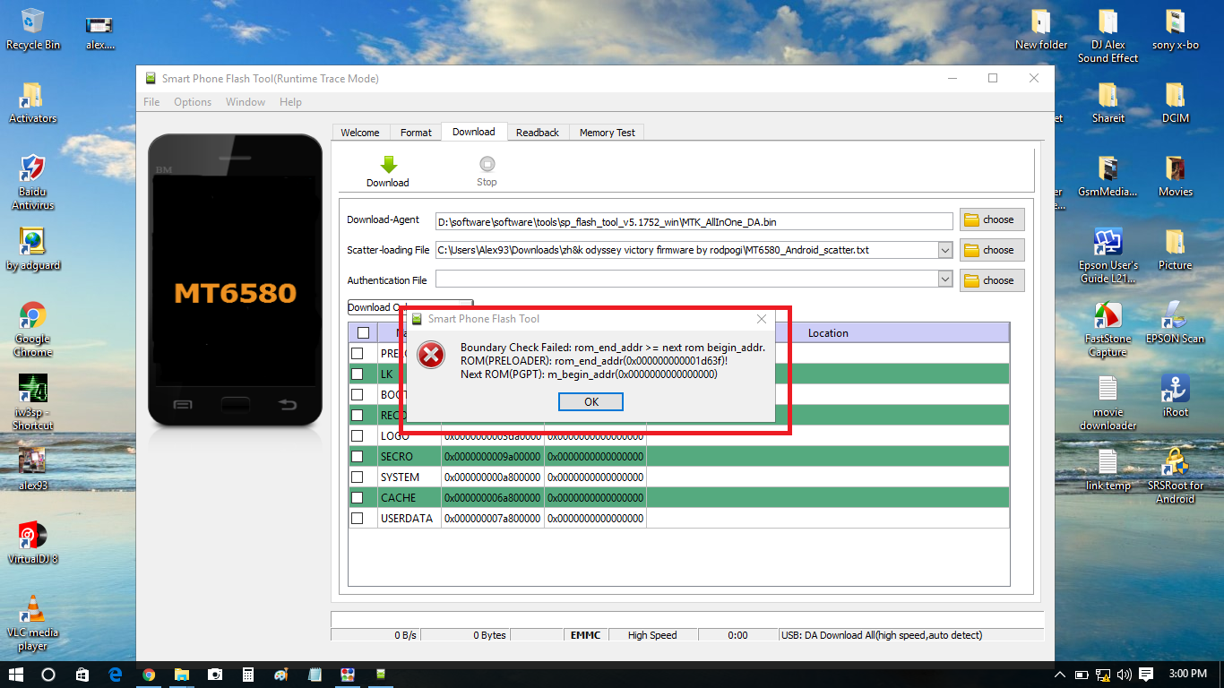Screen dimensions: 1224x688
Task: Toggle the LOGO row checkbox
Action: [x=358, y=436]
